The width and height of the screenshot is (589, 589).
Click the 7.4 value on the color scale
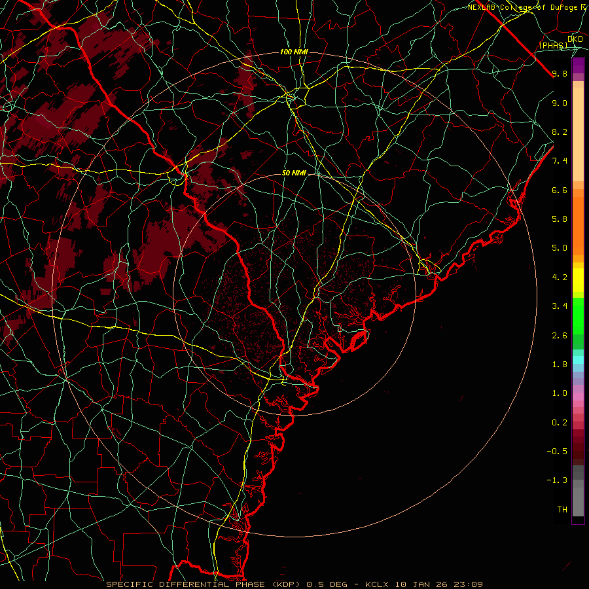click(x=560, y=161)
